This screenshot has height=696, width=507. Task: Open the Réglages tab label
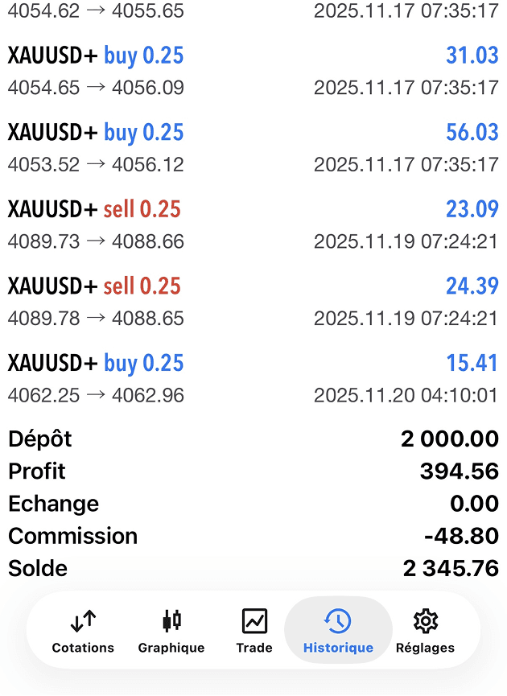tap(425, 648)
